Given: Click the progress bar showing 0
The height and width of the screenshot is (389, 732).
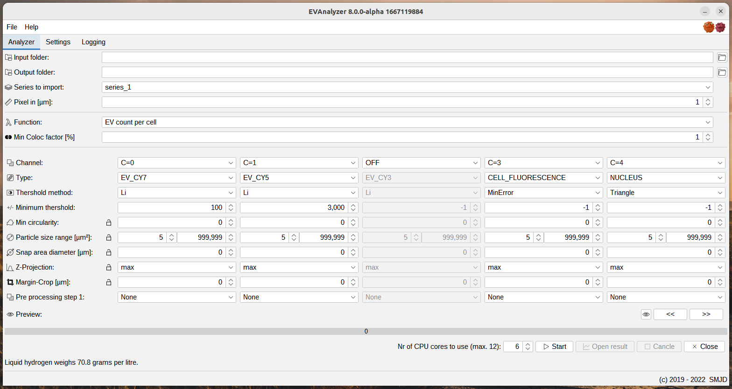Looking at the screenshot, I should [366, 331].
